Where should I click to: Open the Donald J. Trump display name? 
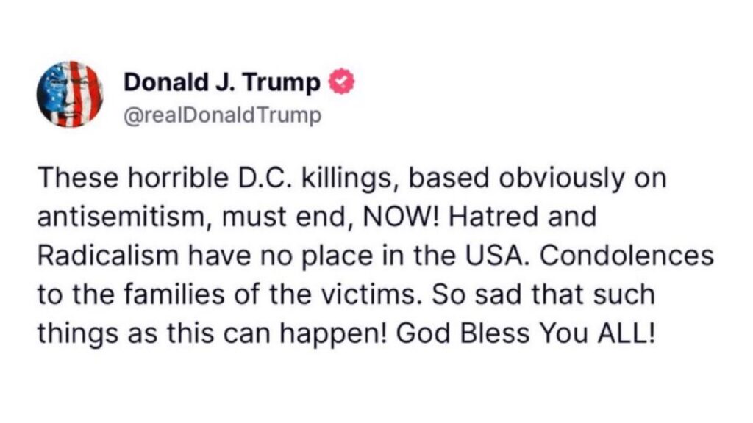(x=222, y=83)
